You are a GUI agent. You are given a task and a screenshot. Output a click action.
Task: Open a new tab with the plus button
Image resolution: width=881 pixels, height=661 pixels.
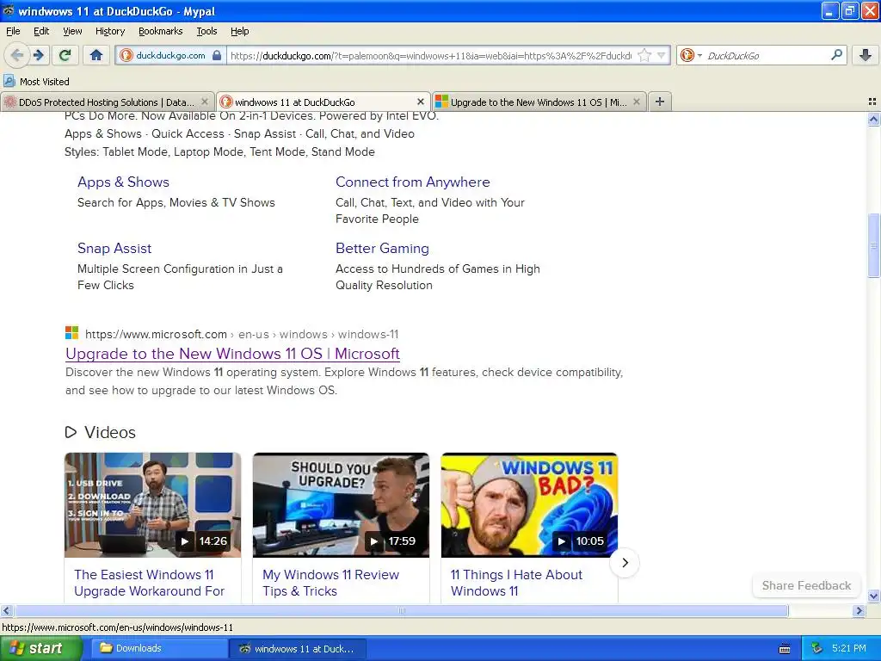660,102
